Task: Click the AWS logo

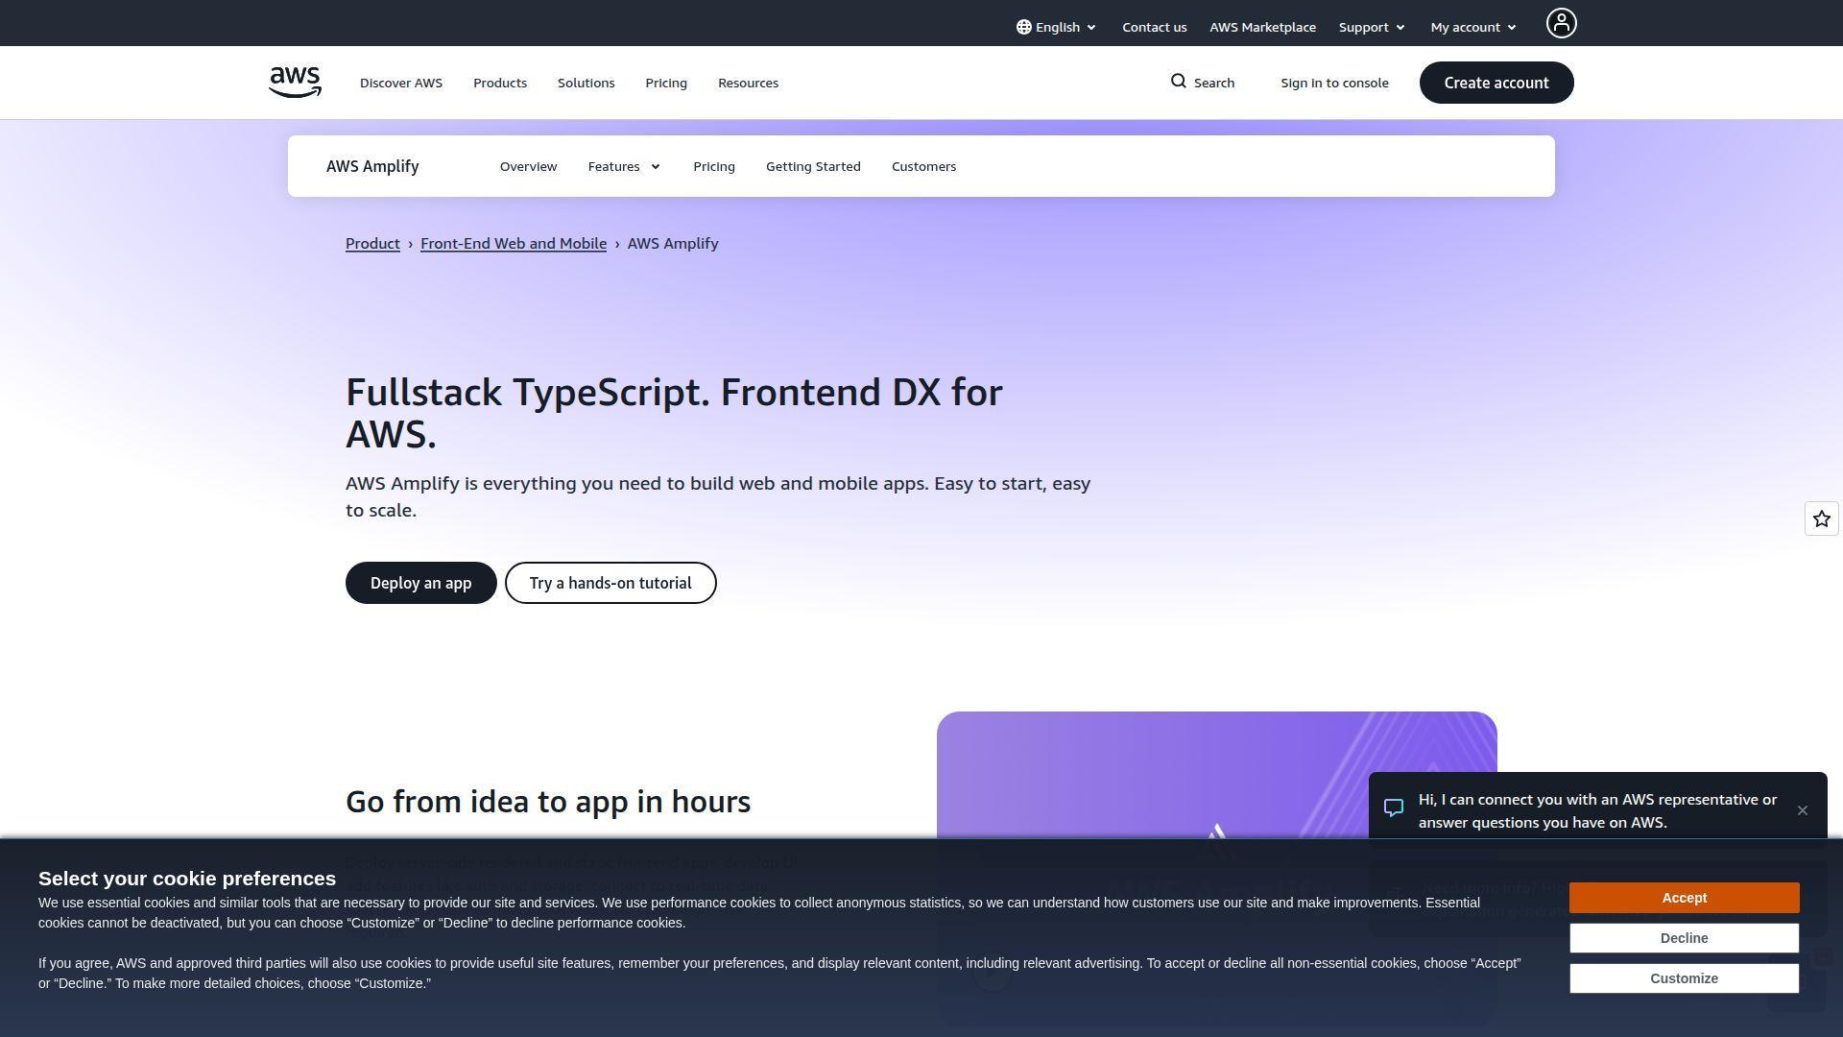Action: 295,83
